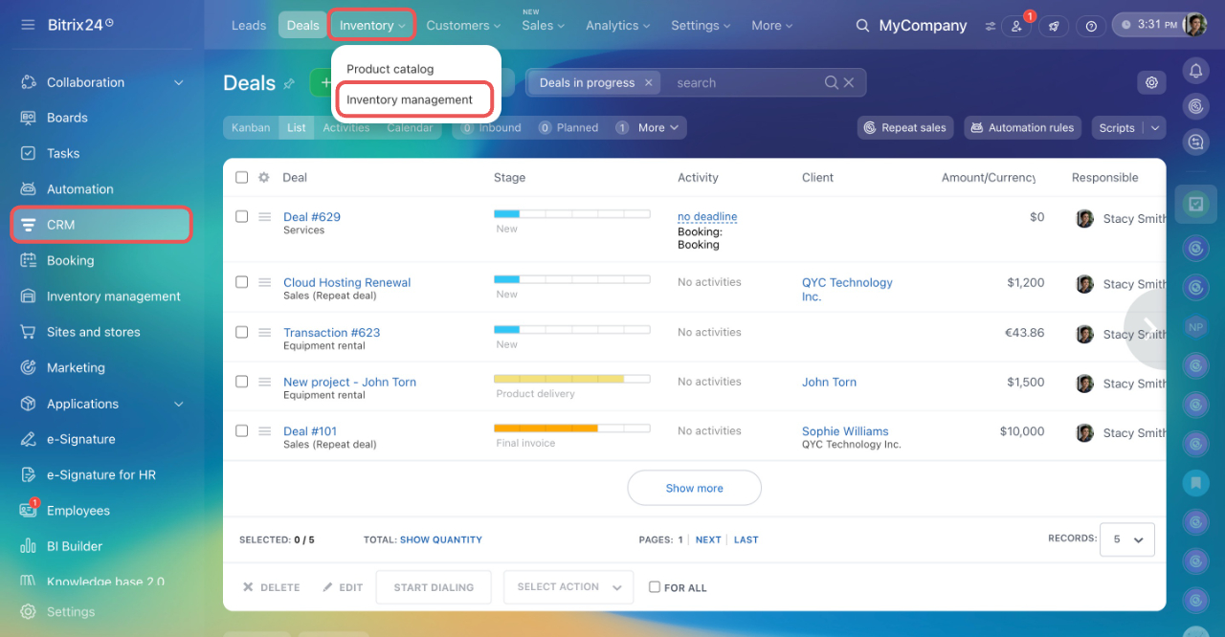
Task: Open invite users icon with notification badge
Action: point(1016,26)
